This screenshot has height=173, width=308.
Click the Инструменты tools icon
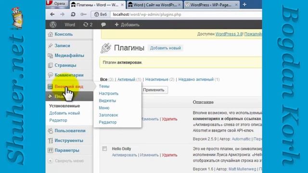pyautogui.click(x=50, y=140)
